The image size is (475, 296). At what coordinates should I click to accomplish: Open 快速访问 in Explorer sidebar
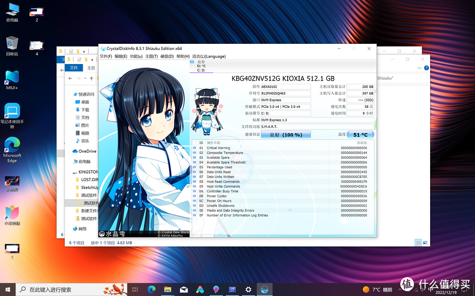[x=84, y=94]
